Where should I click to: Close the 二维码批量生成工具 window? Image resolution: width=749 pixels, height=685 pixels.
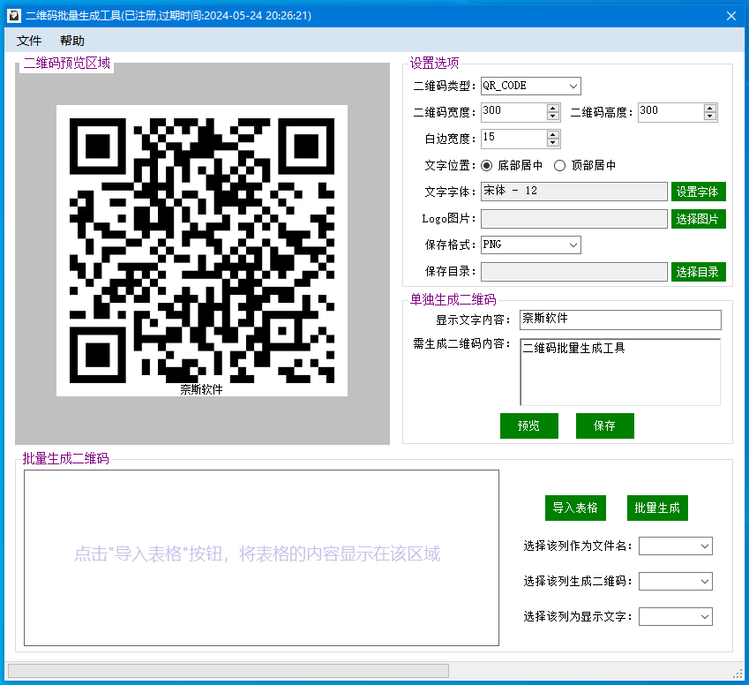[730, 16]
